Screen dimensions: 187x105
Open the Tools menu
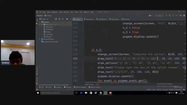pyautogui.click(x=77, y=12)
